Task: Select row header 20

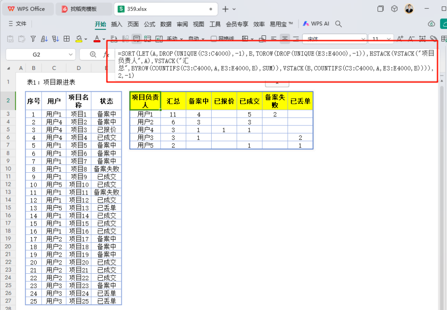Action: click(x=8, y=246)
